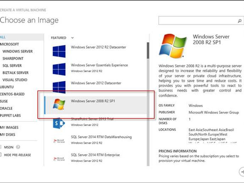The width and height of the screenshot is (244, 183).
Task: Choose SharePoint Server 2013 Trial
Action: click(x=92, y=119)
